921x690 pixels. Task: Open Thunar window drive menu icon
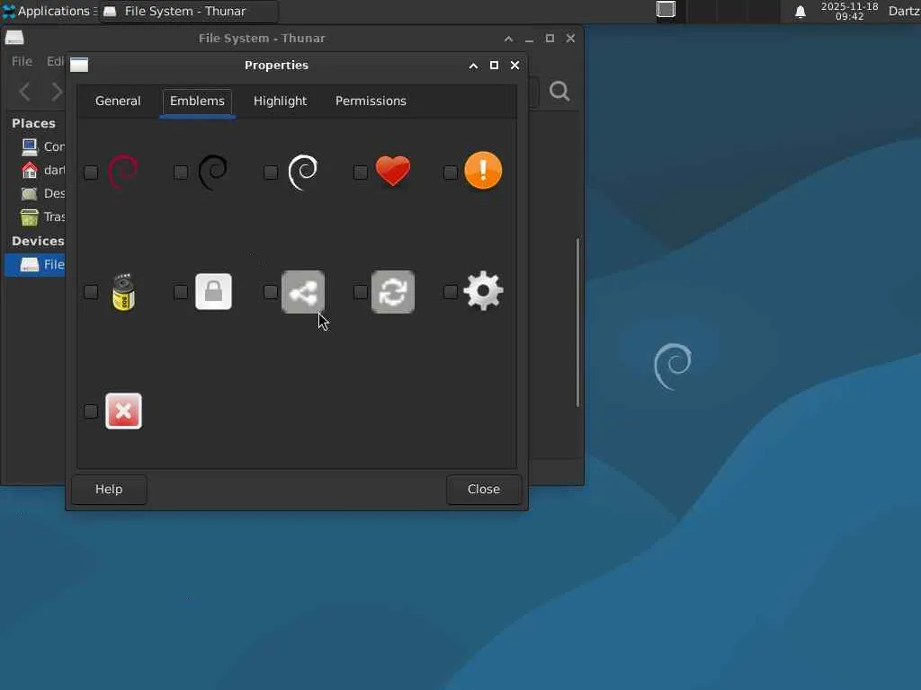[x=14, y=38]
